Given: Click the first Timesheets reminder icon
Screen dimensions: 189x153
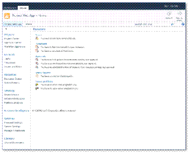Looking at the screenshot, I should [37, 47].
